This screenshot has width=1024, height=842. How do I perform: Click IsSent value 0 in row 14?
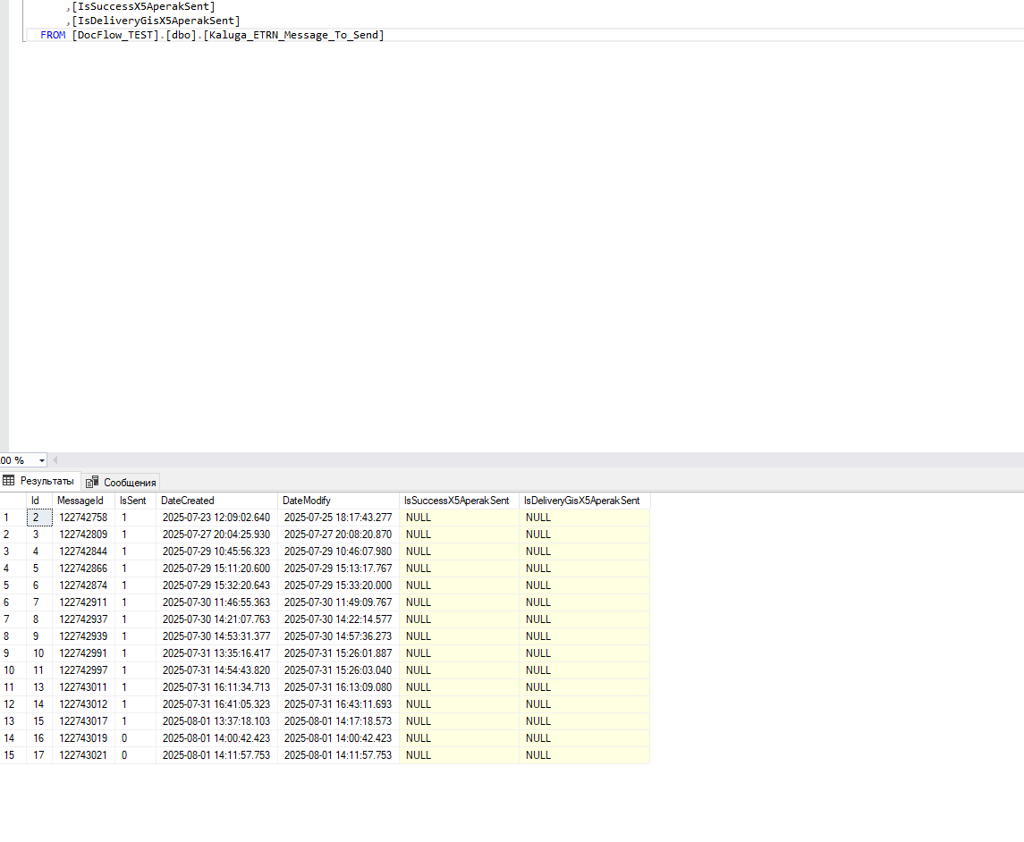pyautogui.click(x=135, y=738)
